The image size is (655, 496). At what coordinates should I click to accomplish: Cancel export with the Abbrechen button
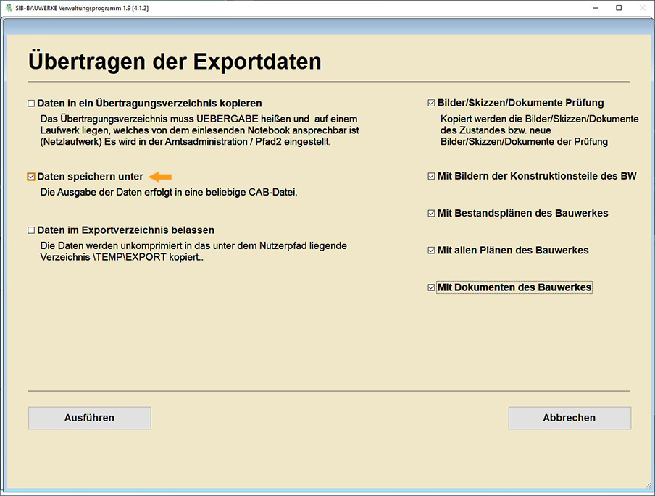569,418
